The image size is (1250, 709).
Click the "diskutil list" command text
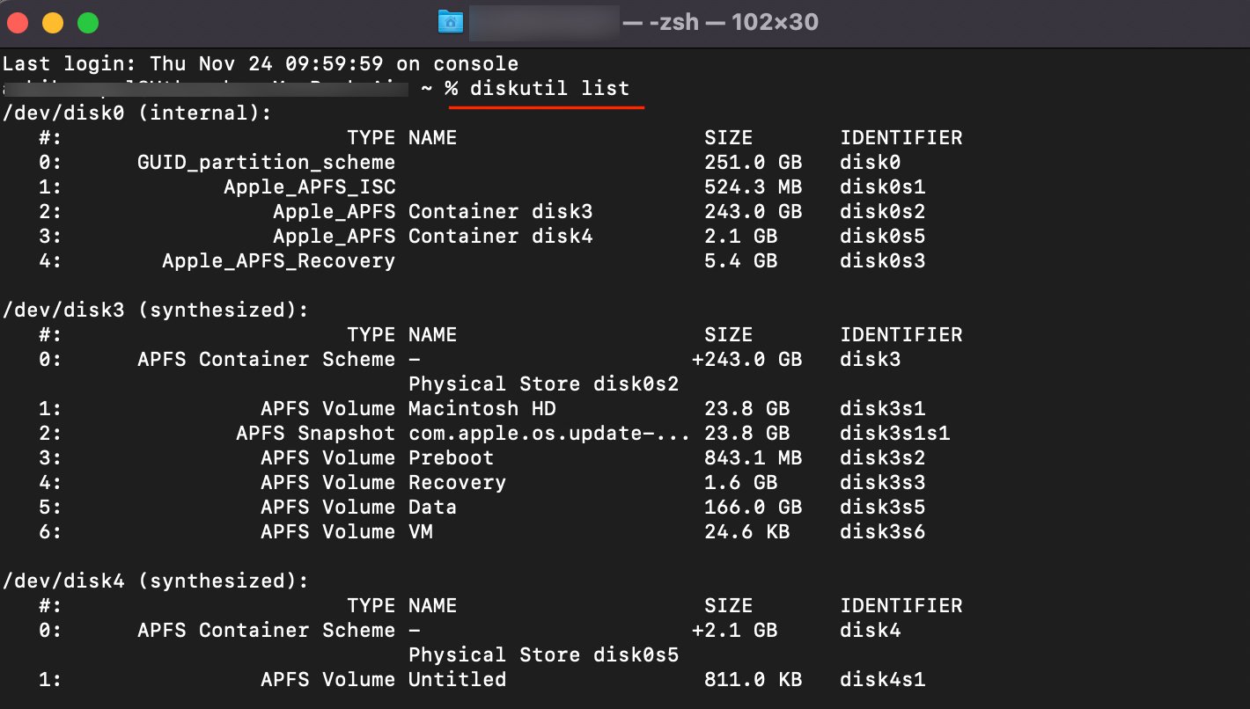tap(549, 89)
